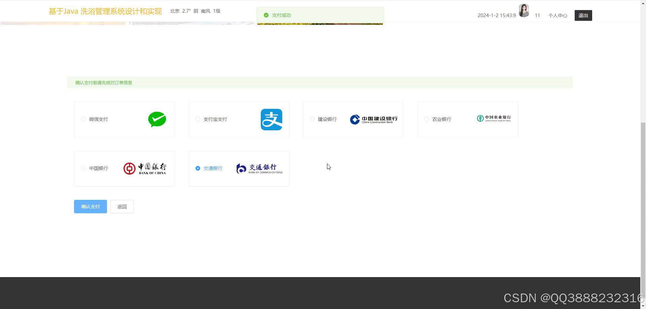646x309 pixels.
Task: Click the 微信支付 label text
Action: coord(99,119)
